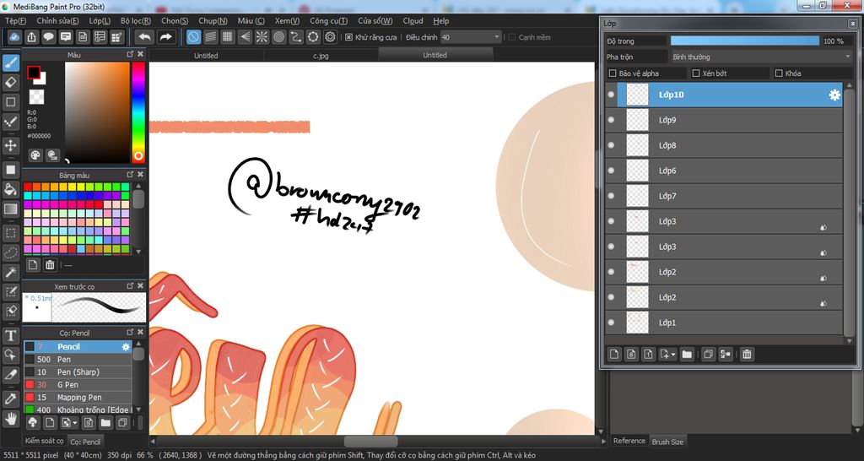Viewport: 864px width, 461px height.
Task: Open the snap settings gear in toolbar
Action: pyautogui.click(x=330, y=37)
